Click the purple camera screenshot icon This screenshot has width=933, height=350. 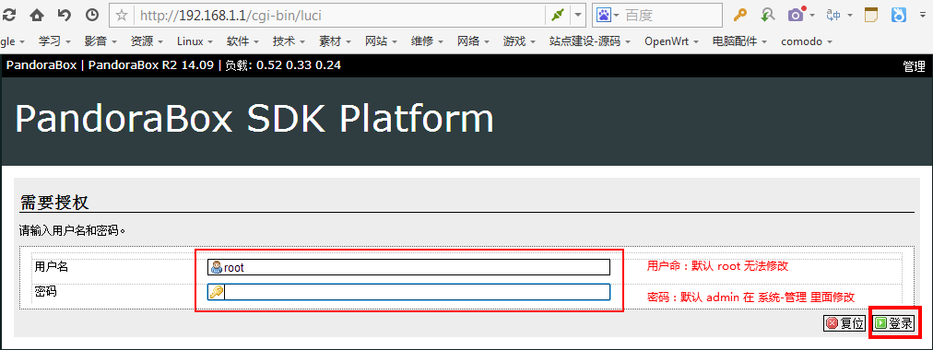[x=797, y=14]
